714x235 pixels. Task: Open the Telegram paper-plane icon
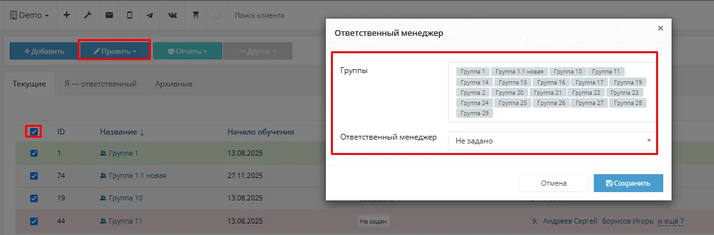click(150, 15)
